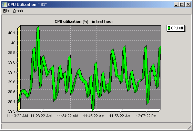The image size is (193, 131).
Task: Click the 12:07:22 PM time axis label
Action: (x=146, y=116)
